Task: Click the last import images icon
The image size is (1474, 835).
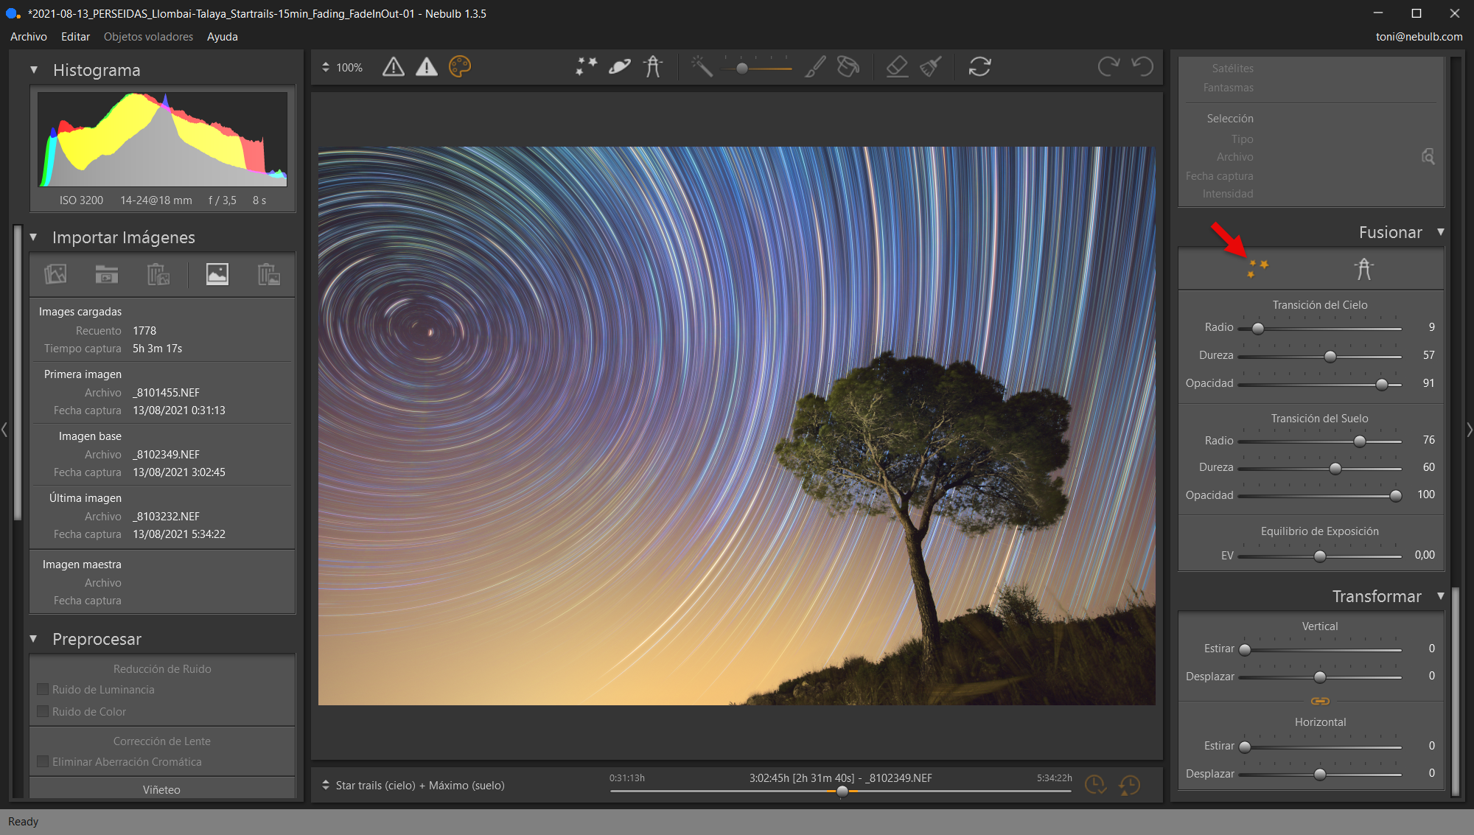Action: click(269, 274)
